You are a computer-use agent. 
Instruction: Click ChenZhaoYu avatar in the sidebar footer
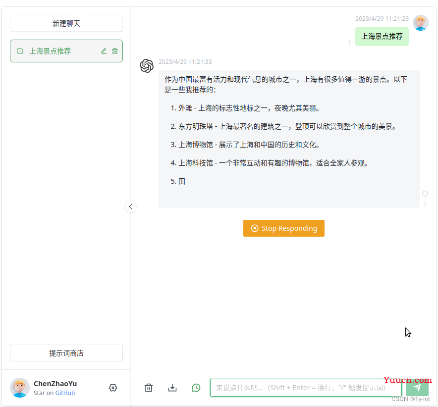pyautogui.click(x=20, y=388)
